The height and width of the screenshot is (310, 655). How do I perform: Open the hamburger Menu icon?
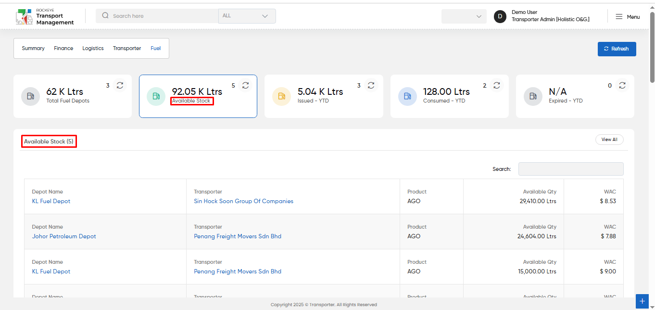click(619, 17)
